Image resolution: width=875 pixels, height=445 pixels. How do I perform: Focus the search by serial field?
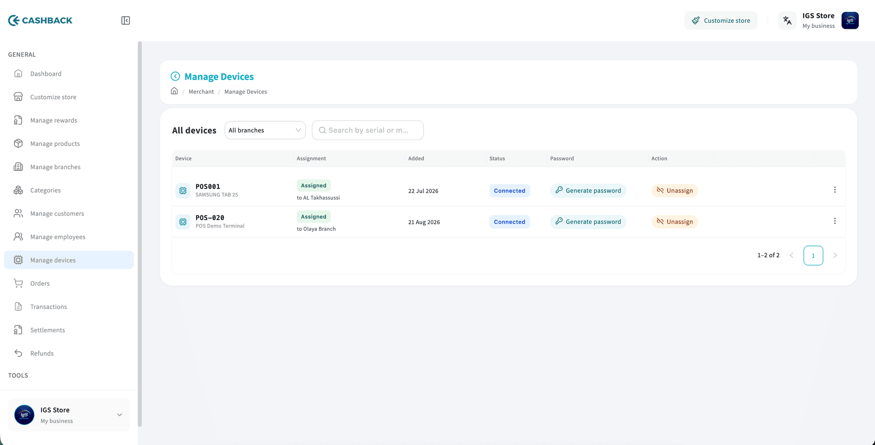(367, 130)
